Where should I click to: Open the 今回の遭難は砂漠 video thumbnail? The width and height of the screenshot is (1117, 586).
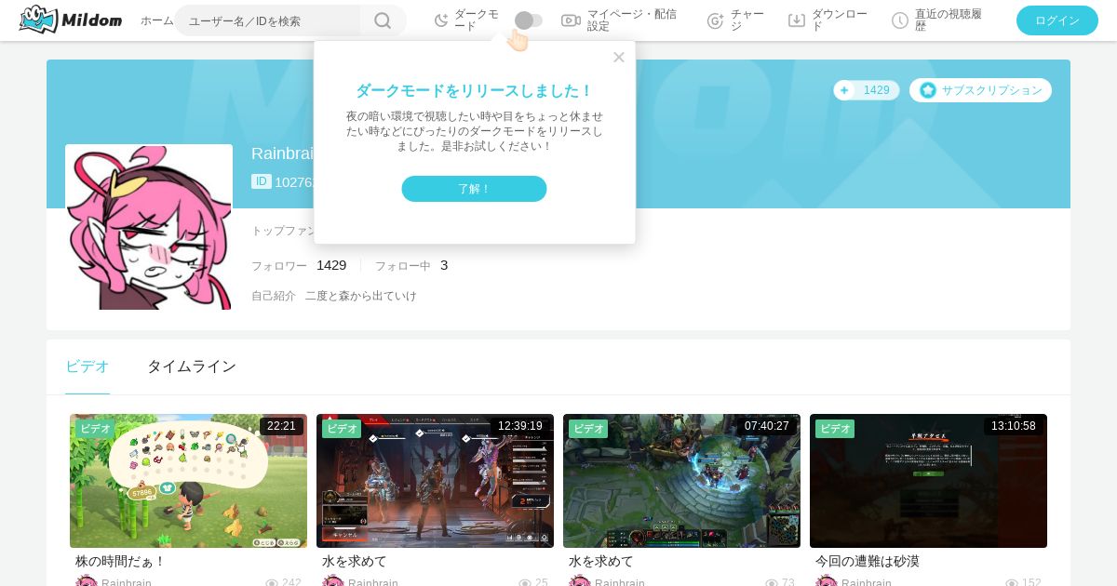point(928,481)
